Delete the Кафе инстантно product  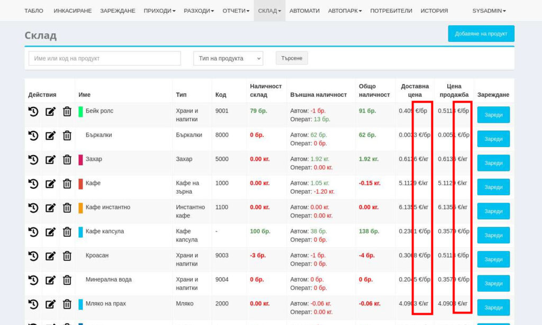(67, 208)
